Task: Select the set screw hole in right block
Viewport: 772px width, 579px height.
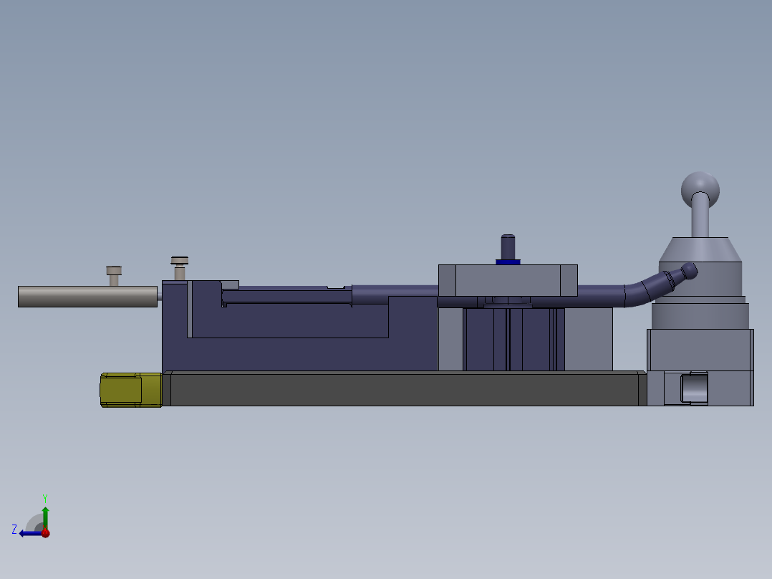Action: [694, 388]
